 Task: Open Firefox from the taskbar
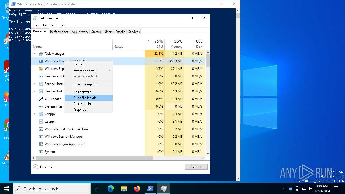(x=137, y=189)
